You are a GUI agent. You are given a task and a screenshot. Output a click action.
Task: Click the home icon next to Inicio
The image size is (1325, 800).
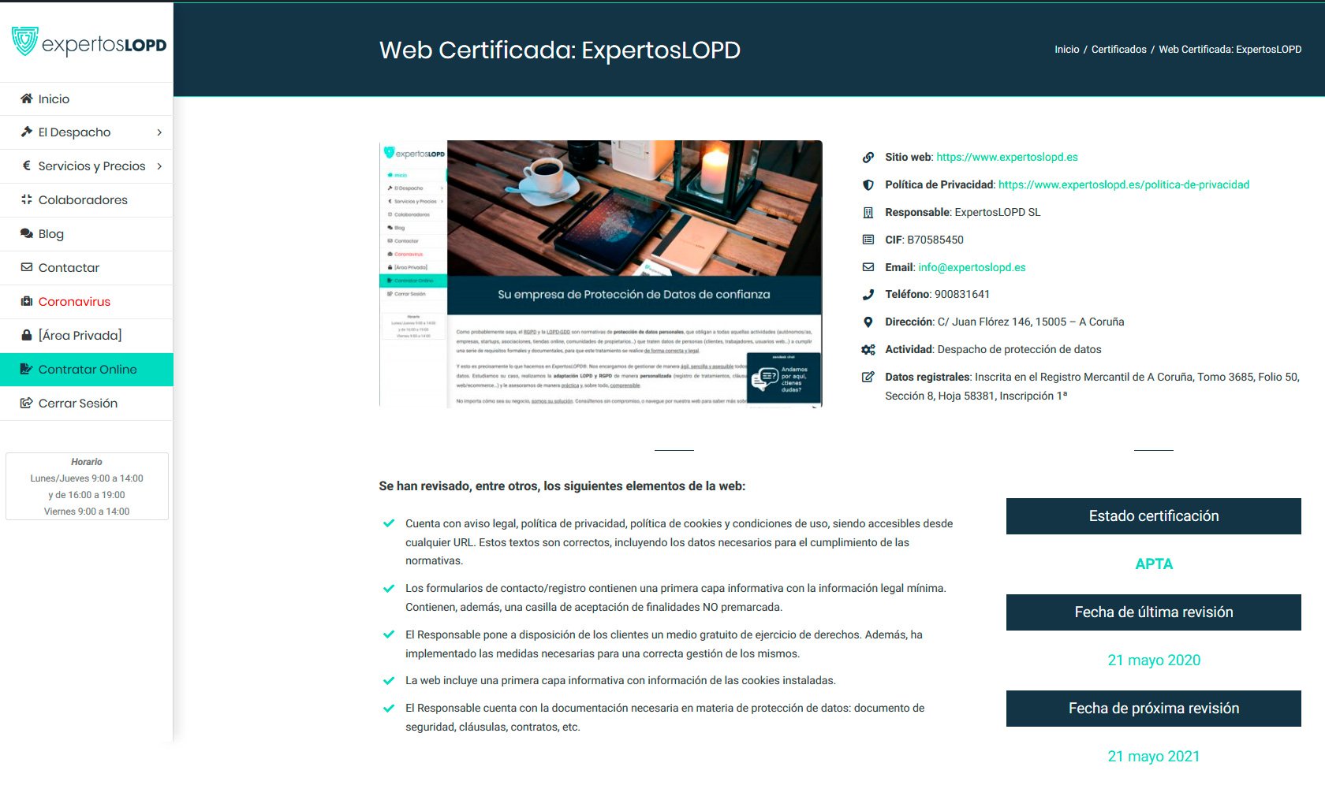(25, 99)
